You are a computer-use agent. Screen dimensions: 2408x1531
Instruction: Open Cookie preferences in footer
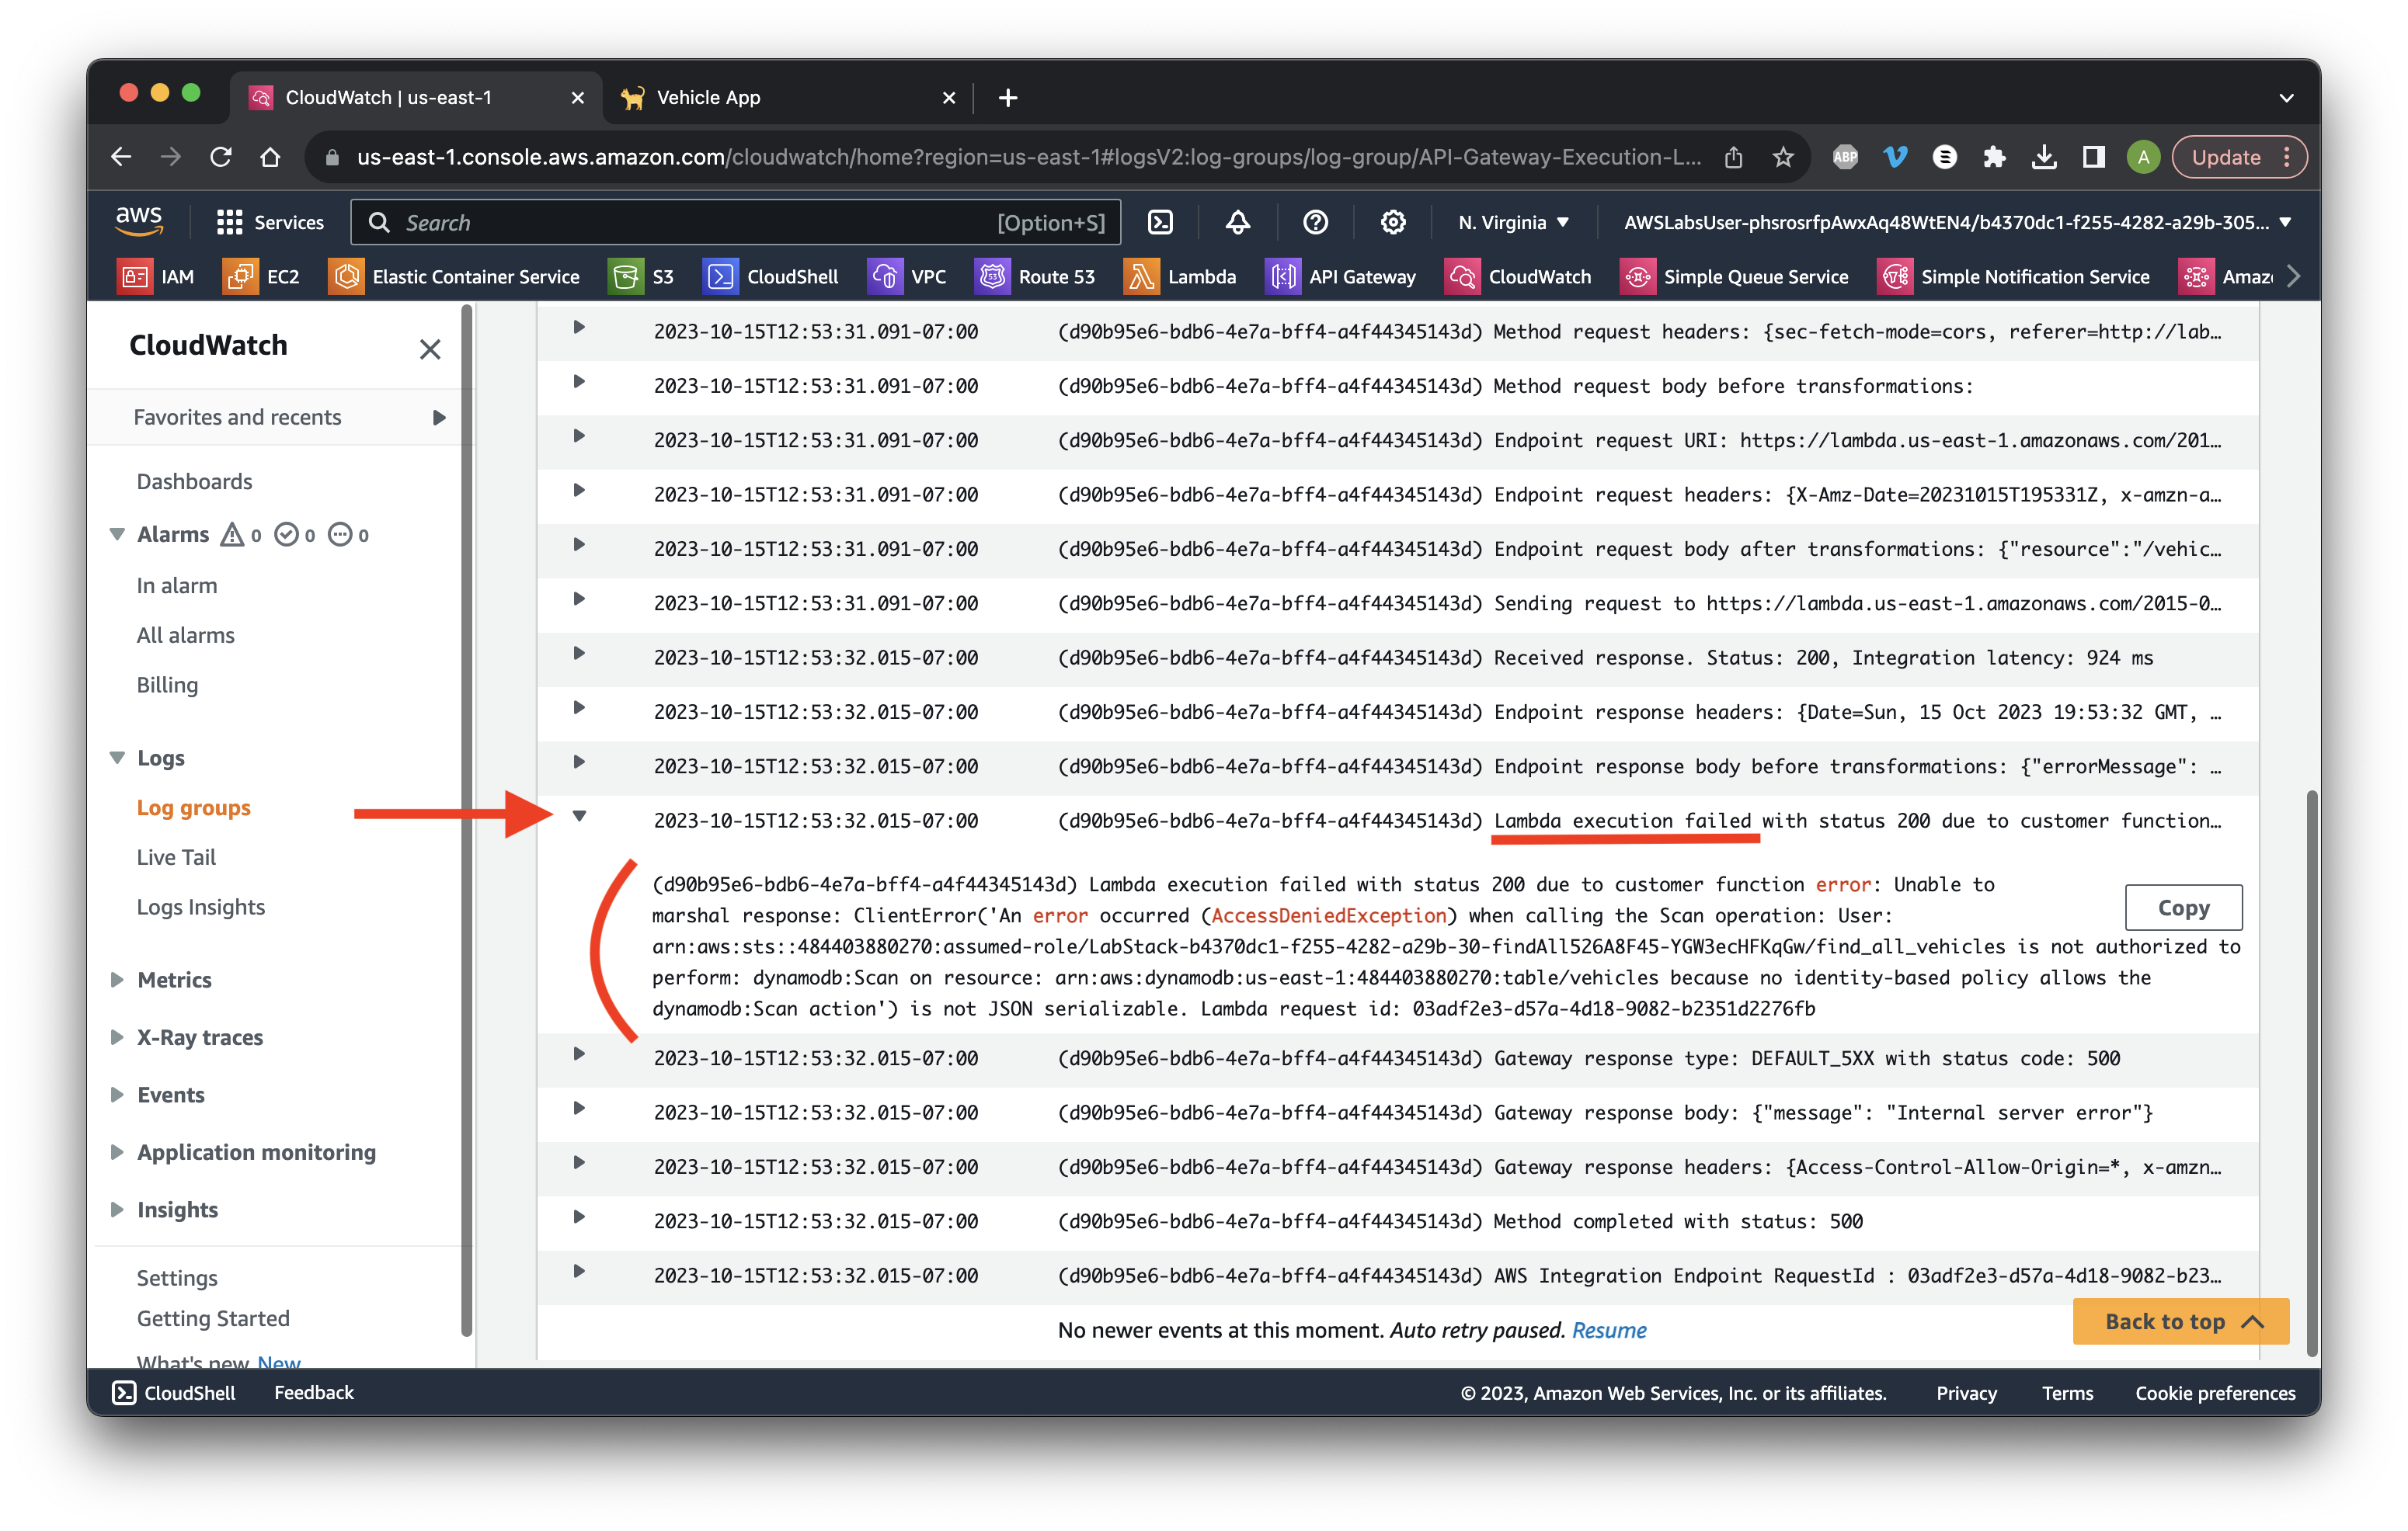pos(2215,1394)
